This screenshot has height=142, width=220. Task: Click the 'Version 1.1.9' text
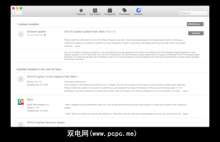point(33,108)
